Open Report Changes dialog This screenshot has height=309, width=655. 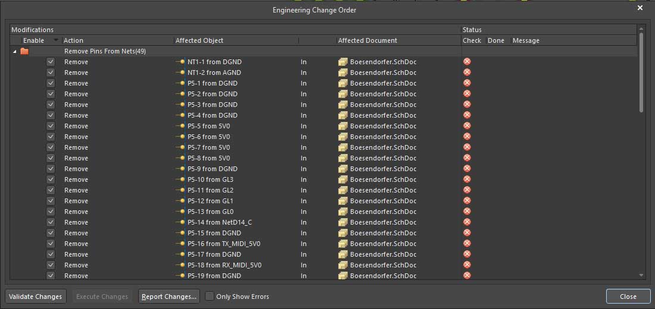pyautogui.click(x=169, y=297)
